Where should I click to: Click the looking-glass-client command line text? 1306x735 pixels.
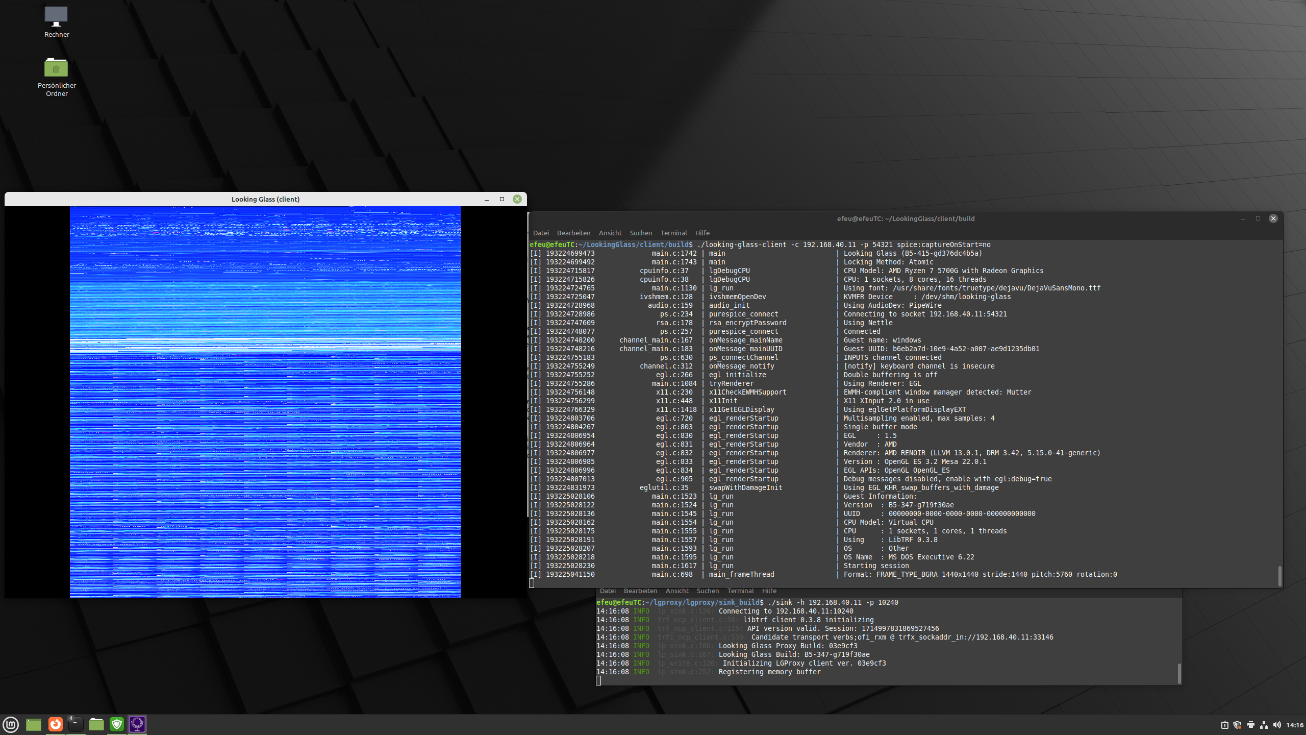click(844, 244)
